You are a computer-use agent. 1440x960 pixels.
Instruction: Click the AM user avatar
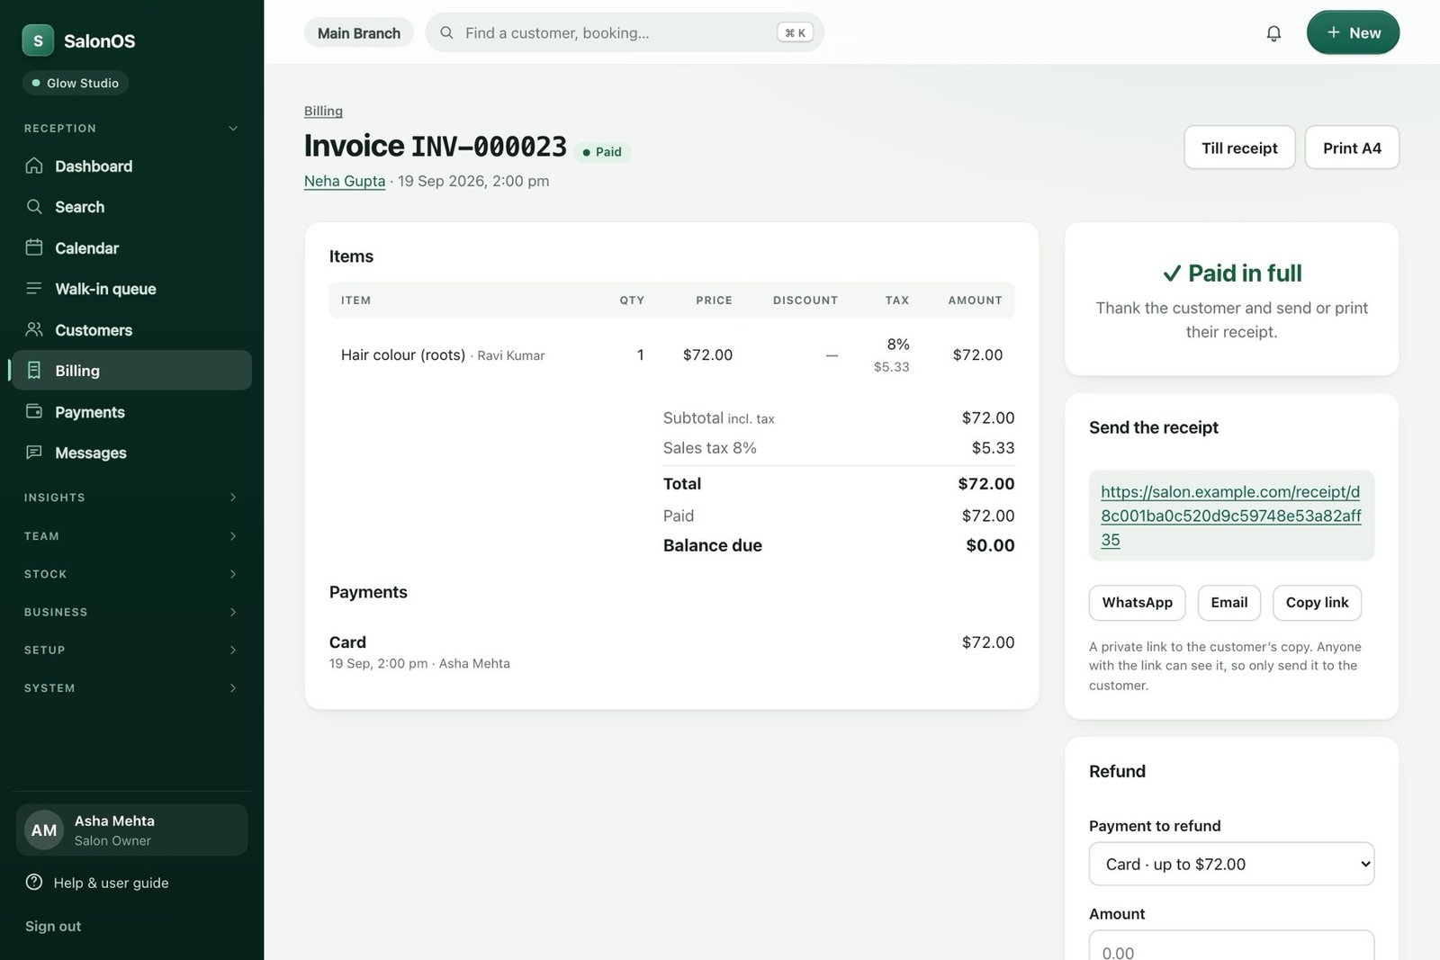tap(44, 830)
